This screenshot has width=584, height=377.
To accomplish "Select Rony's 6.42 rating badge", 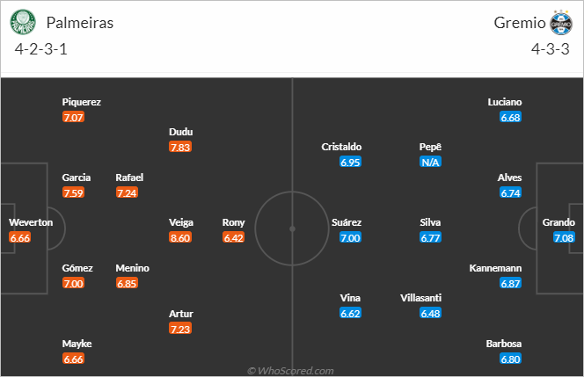I will click(234, 237).
